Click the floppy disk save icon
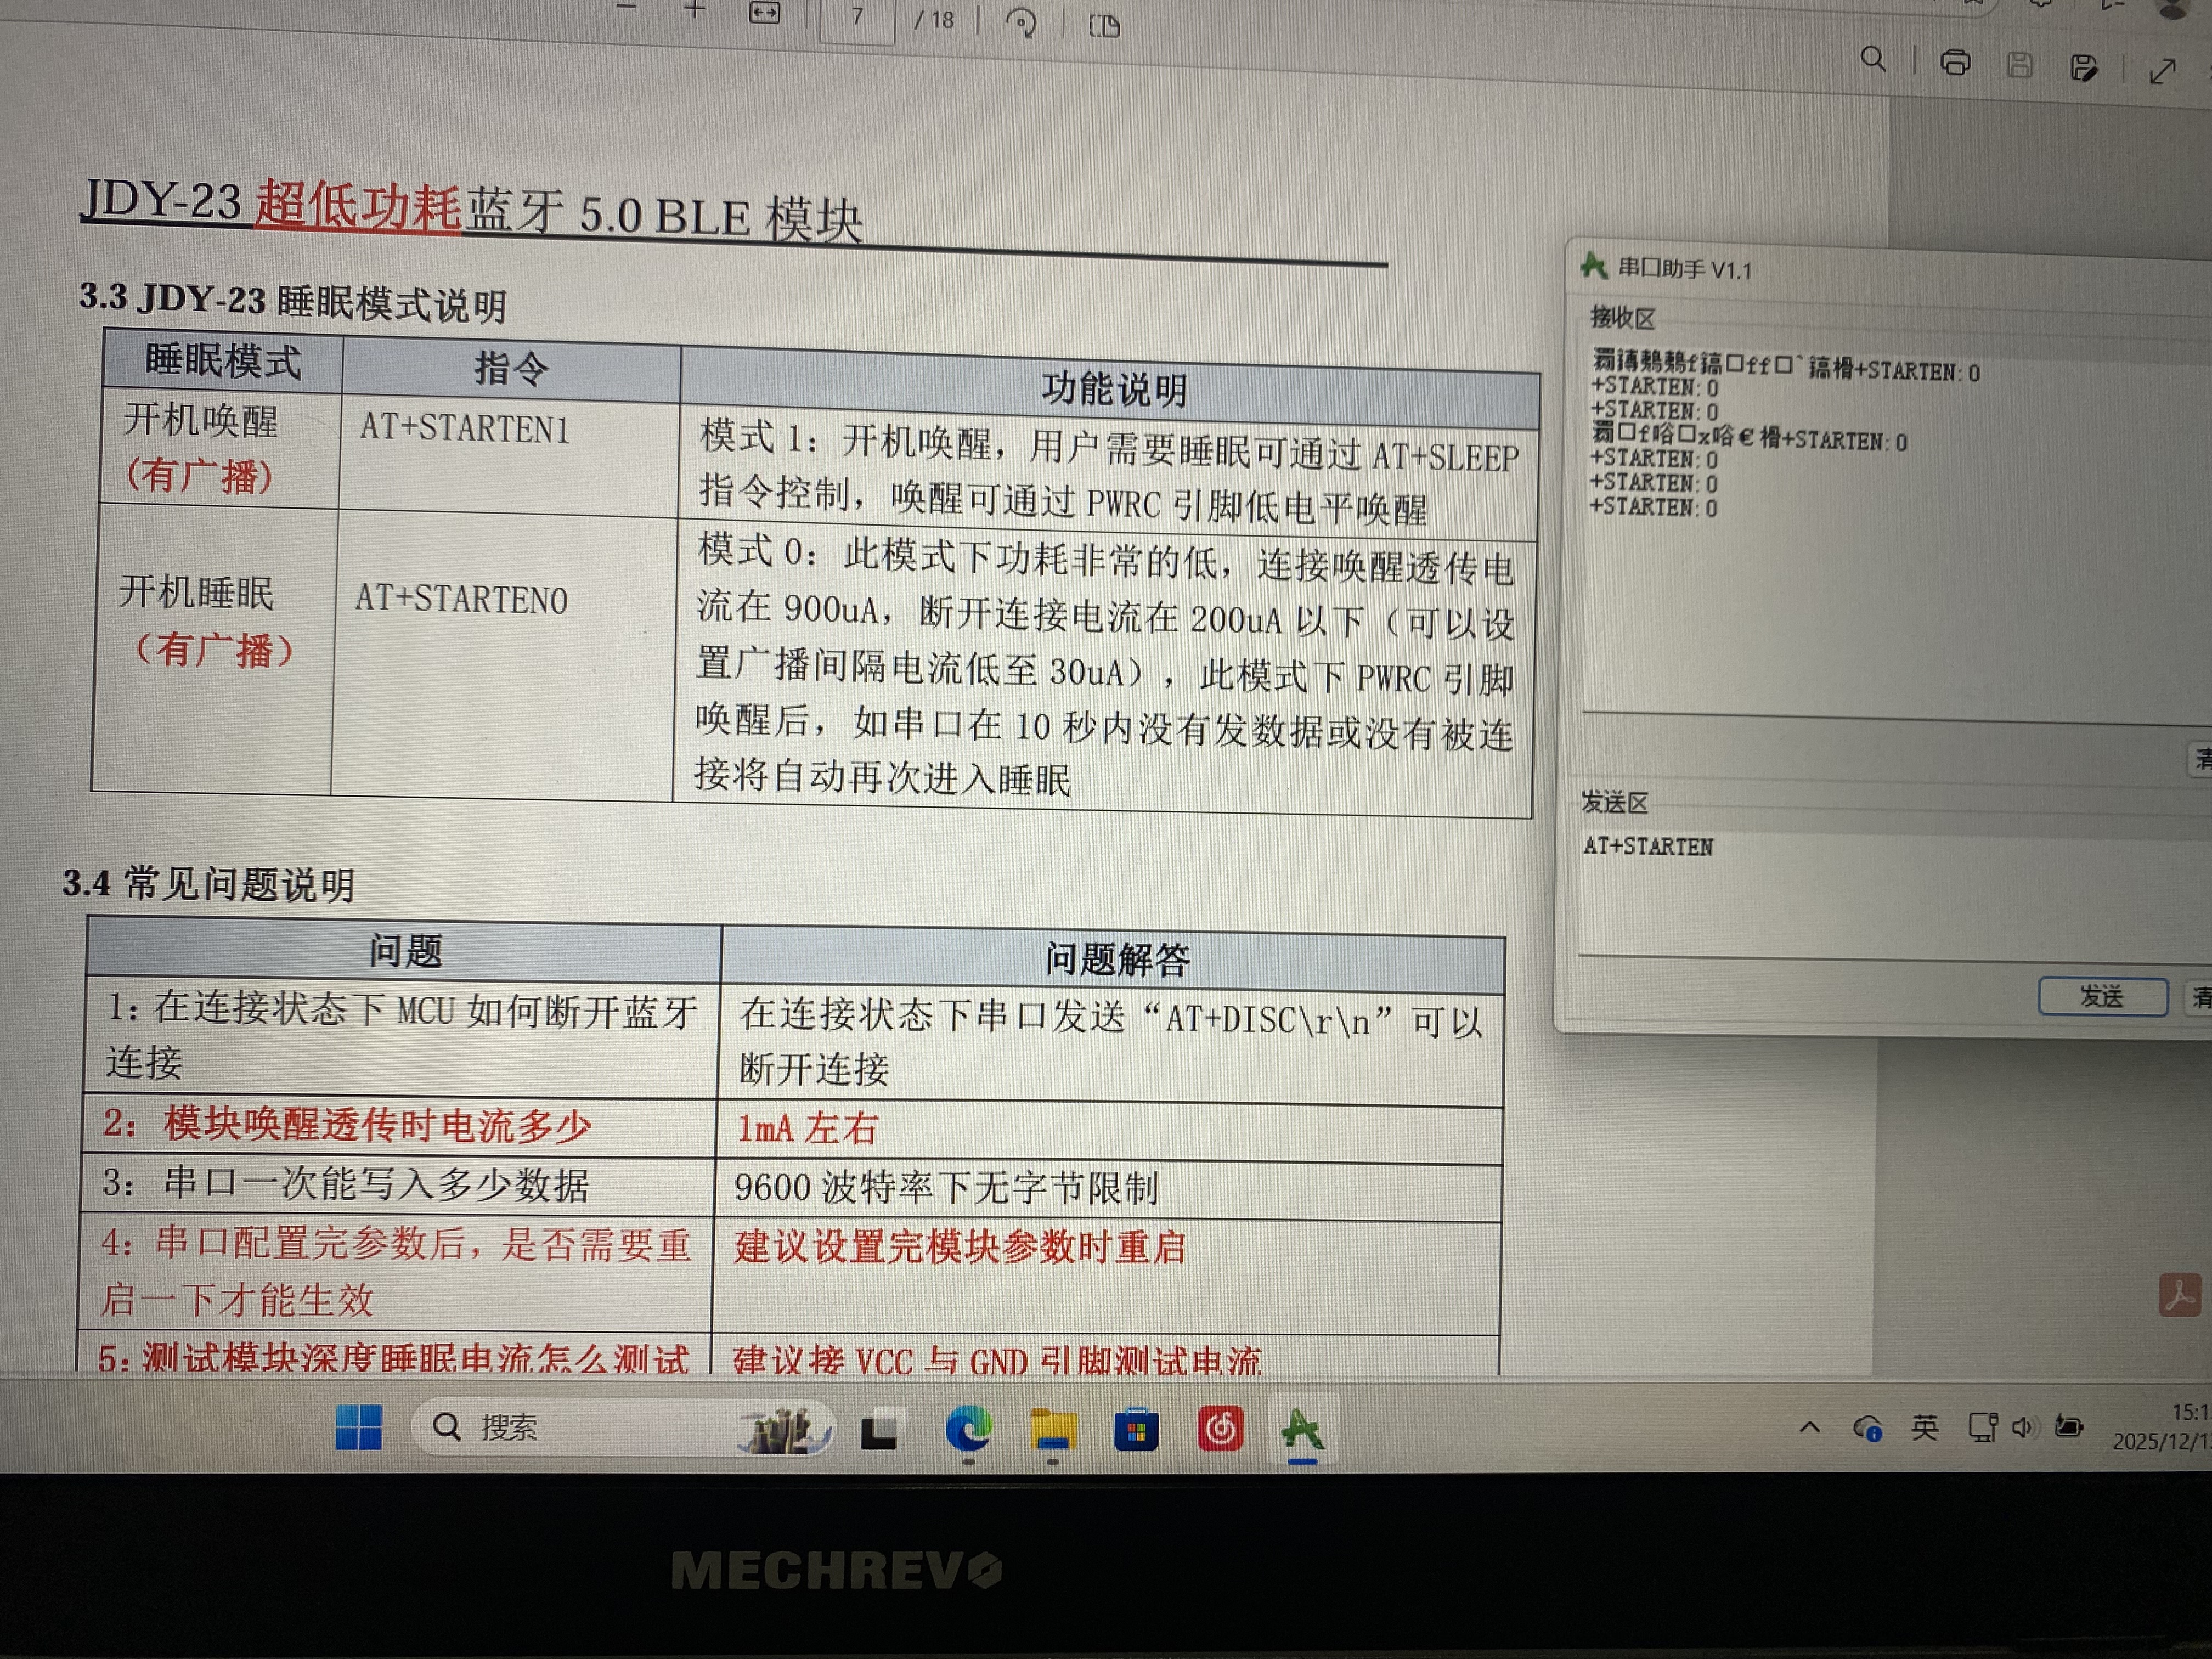The height and width of the screenshot is (1659, 2212). (2020, 66)
